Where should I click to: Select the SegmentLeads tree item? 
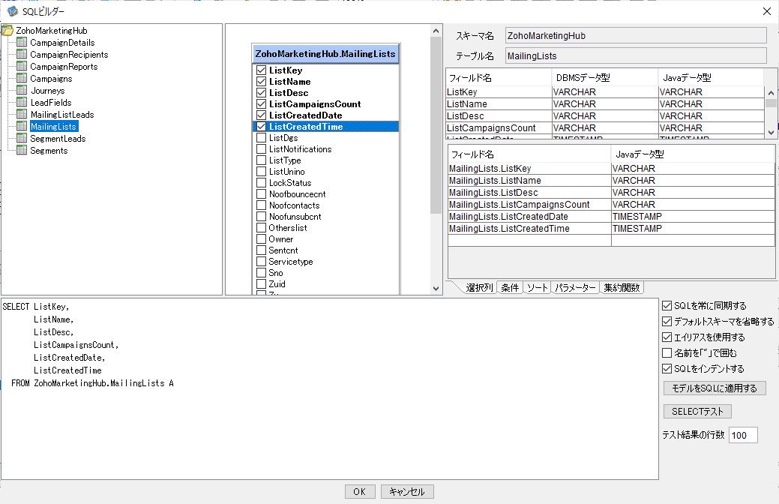[58, 139]
